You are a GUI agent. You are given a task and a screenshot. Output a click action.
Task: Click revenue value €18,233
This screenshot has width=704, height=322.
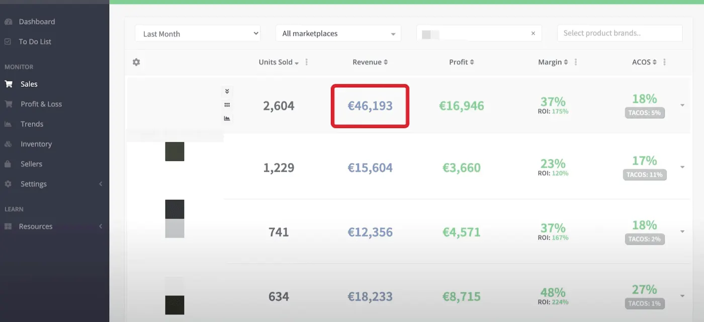click(370, 297)
